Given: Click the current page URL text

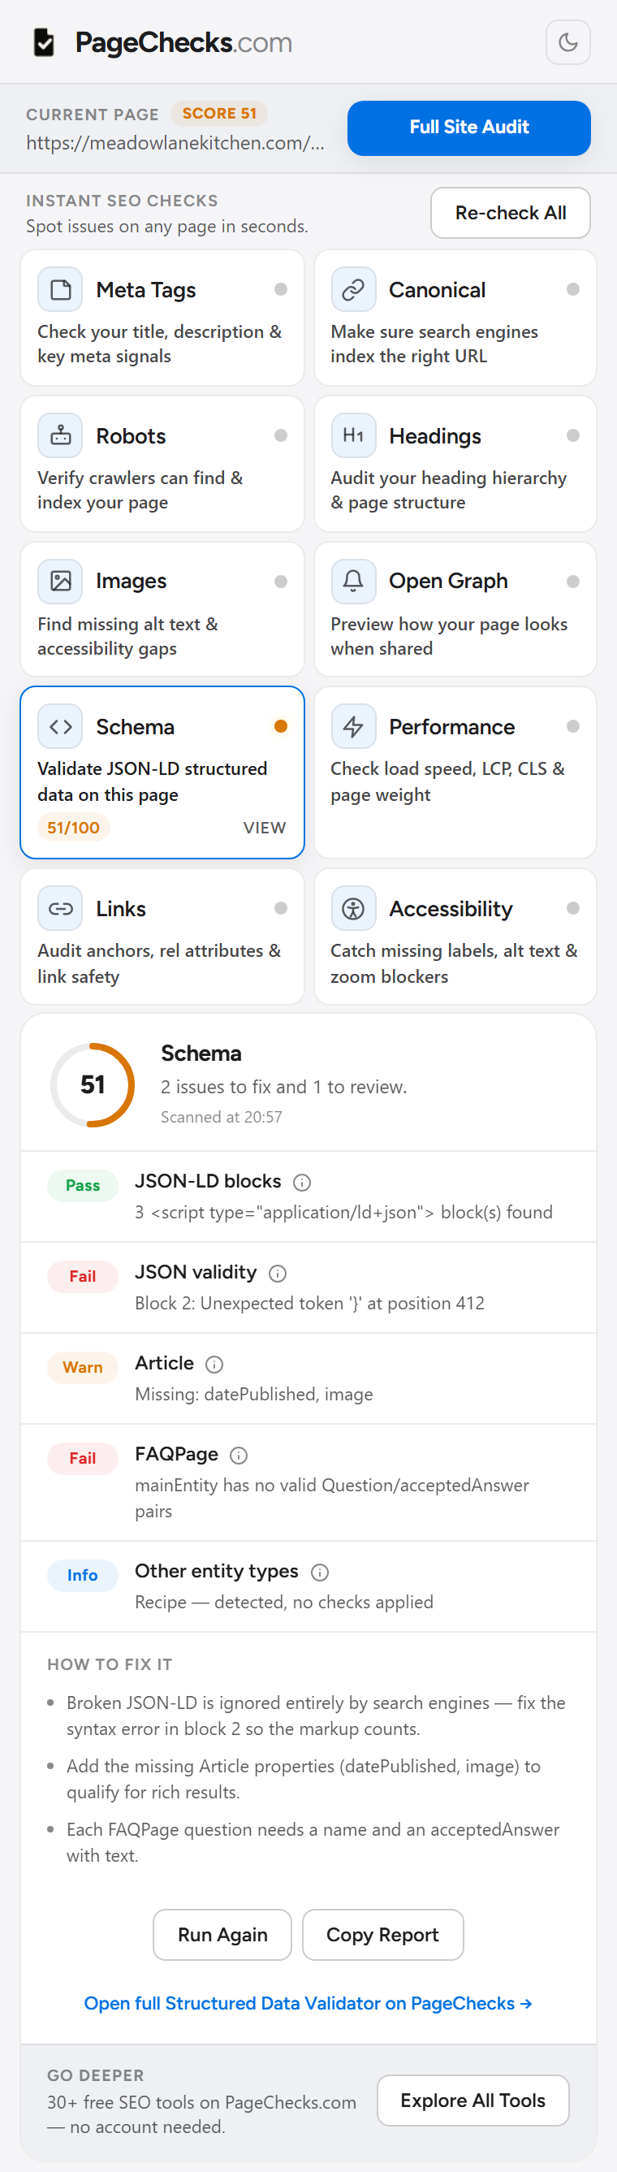Looking at the screenshot, I should (x=175, y=143).
